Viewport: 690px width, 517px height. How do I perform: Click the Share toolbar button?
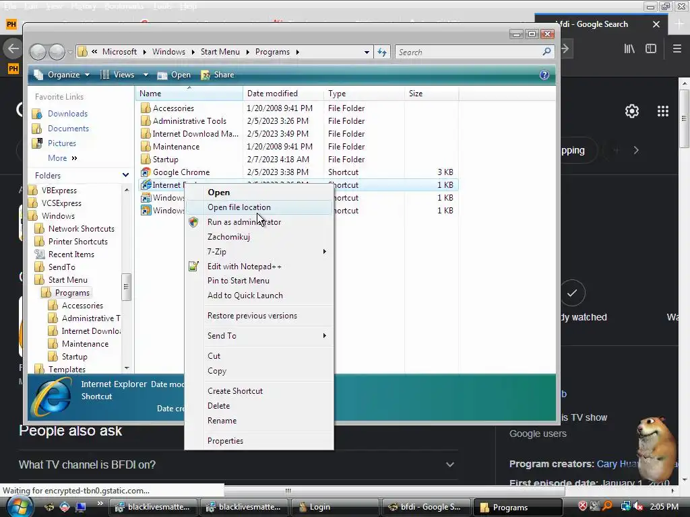218,75
